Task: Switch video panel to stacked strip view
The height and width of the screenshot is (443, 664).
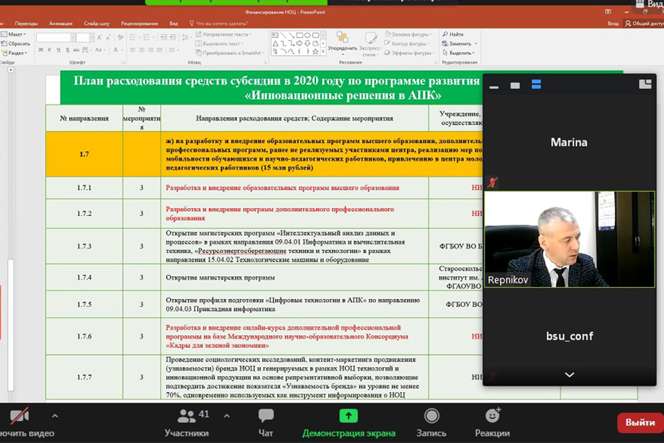Action: [x=537, y=84]
